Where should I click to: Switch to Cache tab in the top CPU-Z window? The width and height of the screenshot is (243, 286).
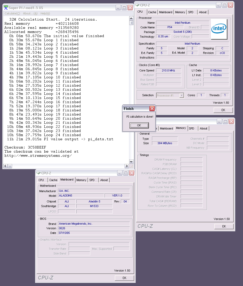point(152,12)
